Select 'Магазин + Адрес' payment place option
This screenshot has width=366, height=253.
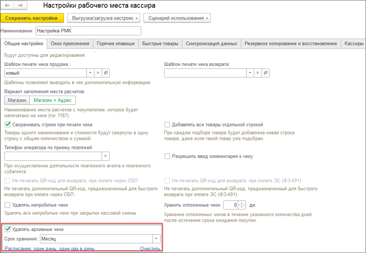[x=53, y=100]
